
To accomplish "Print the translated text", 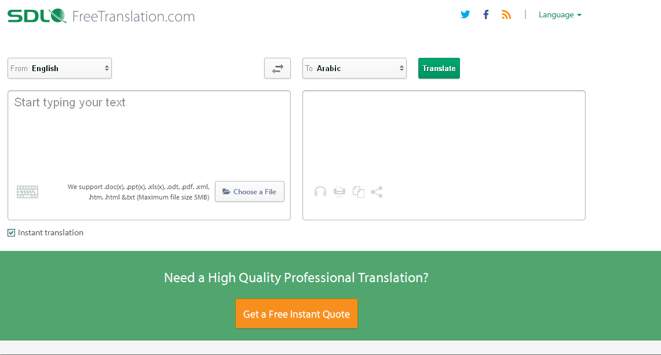I will 339,192.
